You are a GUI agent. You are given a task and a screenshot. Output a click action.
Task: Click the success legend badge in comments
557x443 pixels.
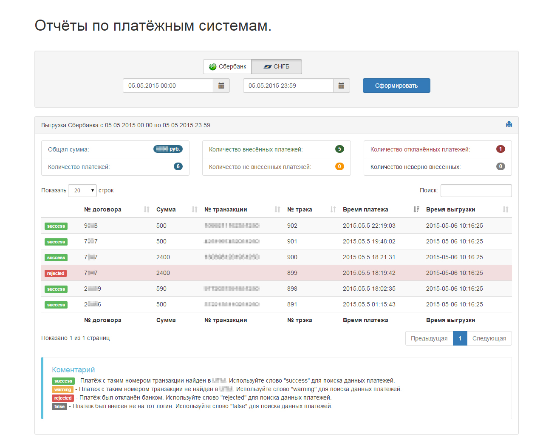click(x=63, y=381)
